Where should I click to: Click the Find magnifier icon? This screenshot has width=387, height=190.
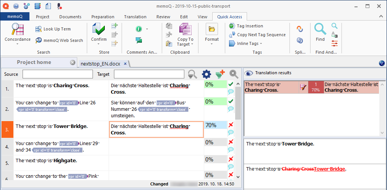click(320, 29)
